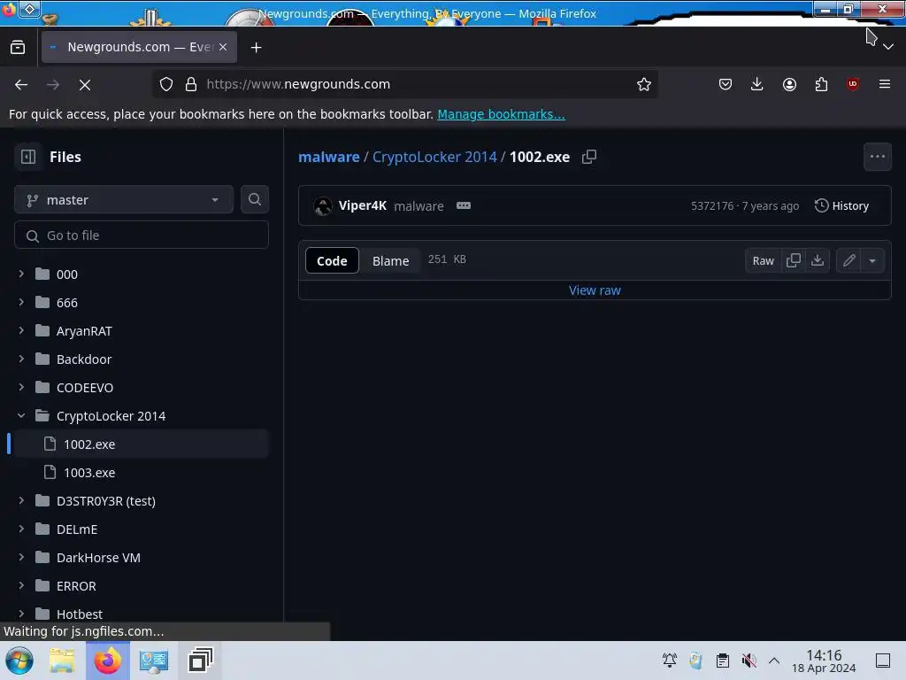
Task: Bookmark this page with the star
Action: (x=644, y=84)
